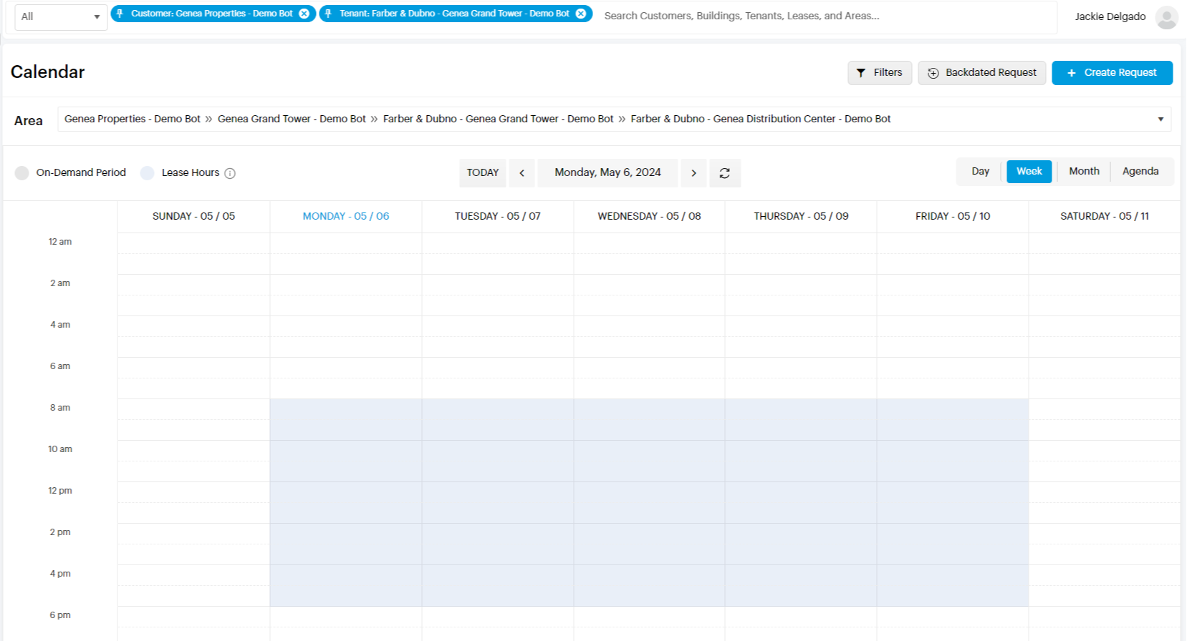Open the All search scope dropdown
The image size is (1187, 641).
[x=61, y=16]
